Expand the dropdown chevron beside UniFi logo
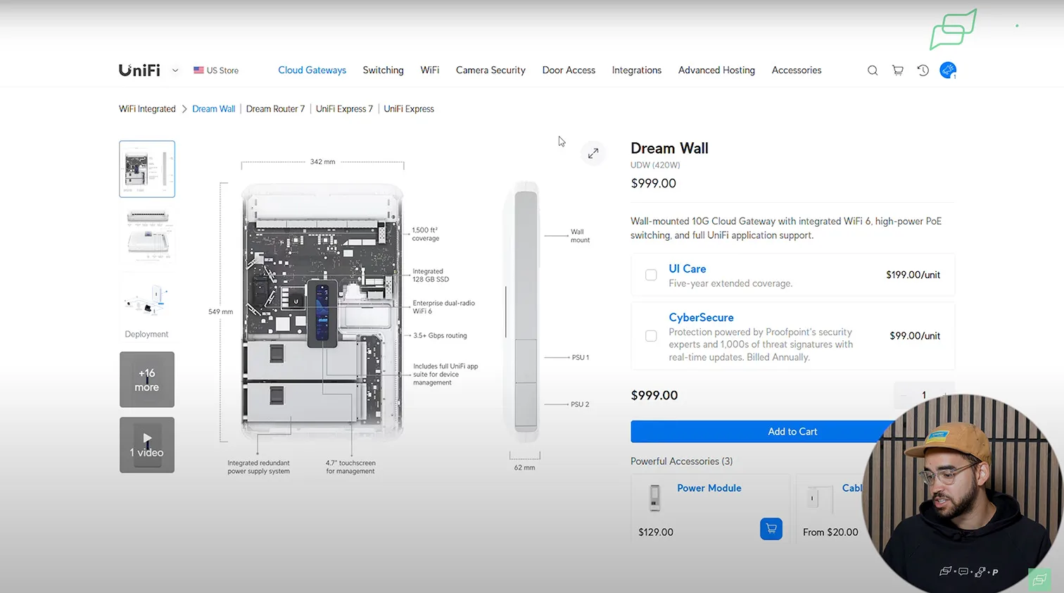This screenshot has height=593, width=1064. 175,70
